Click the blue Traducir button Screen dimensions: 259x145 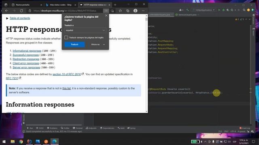click(74, 44)
